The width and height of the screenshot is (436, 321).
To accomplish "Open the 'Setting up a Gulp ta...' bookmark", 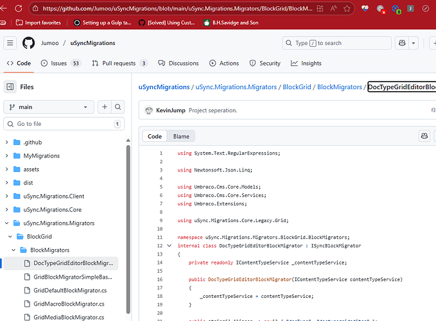I will pyautogui.click(x=102, y=22).
